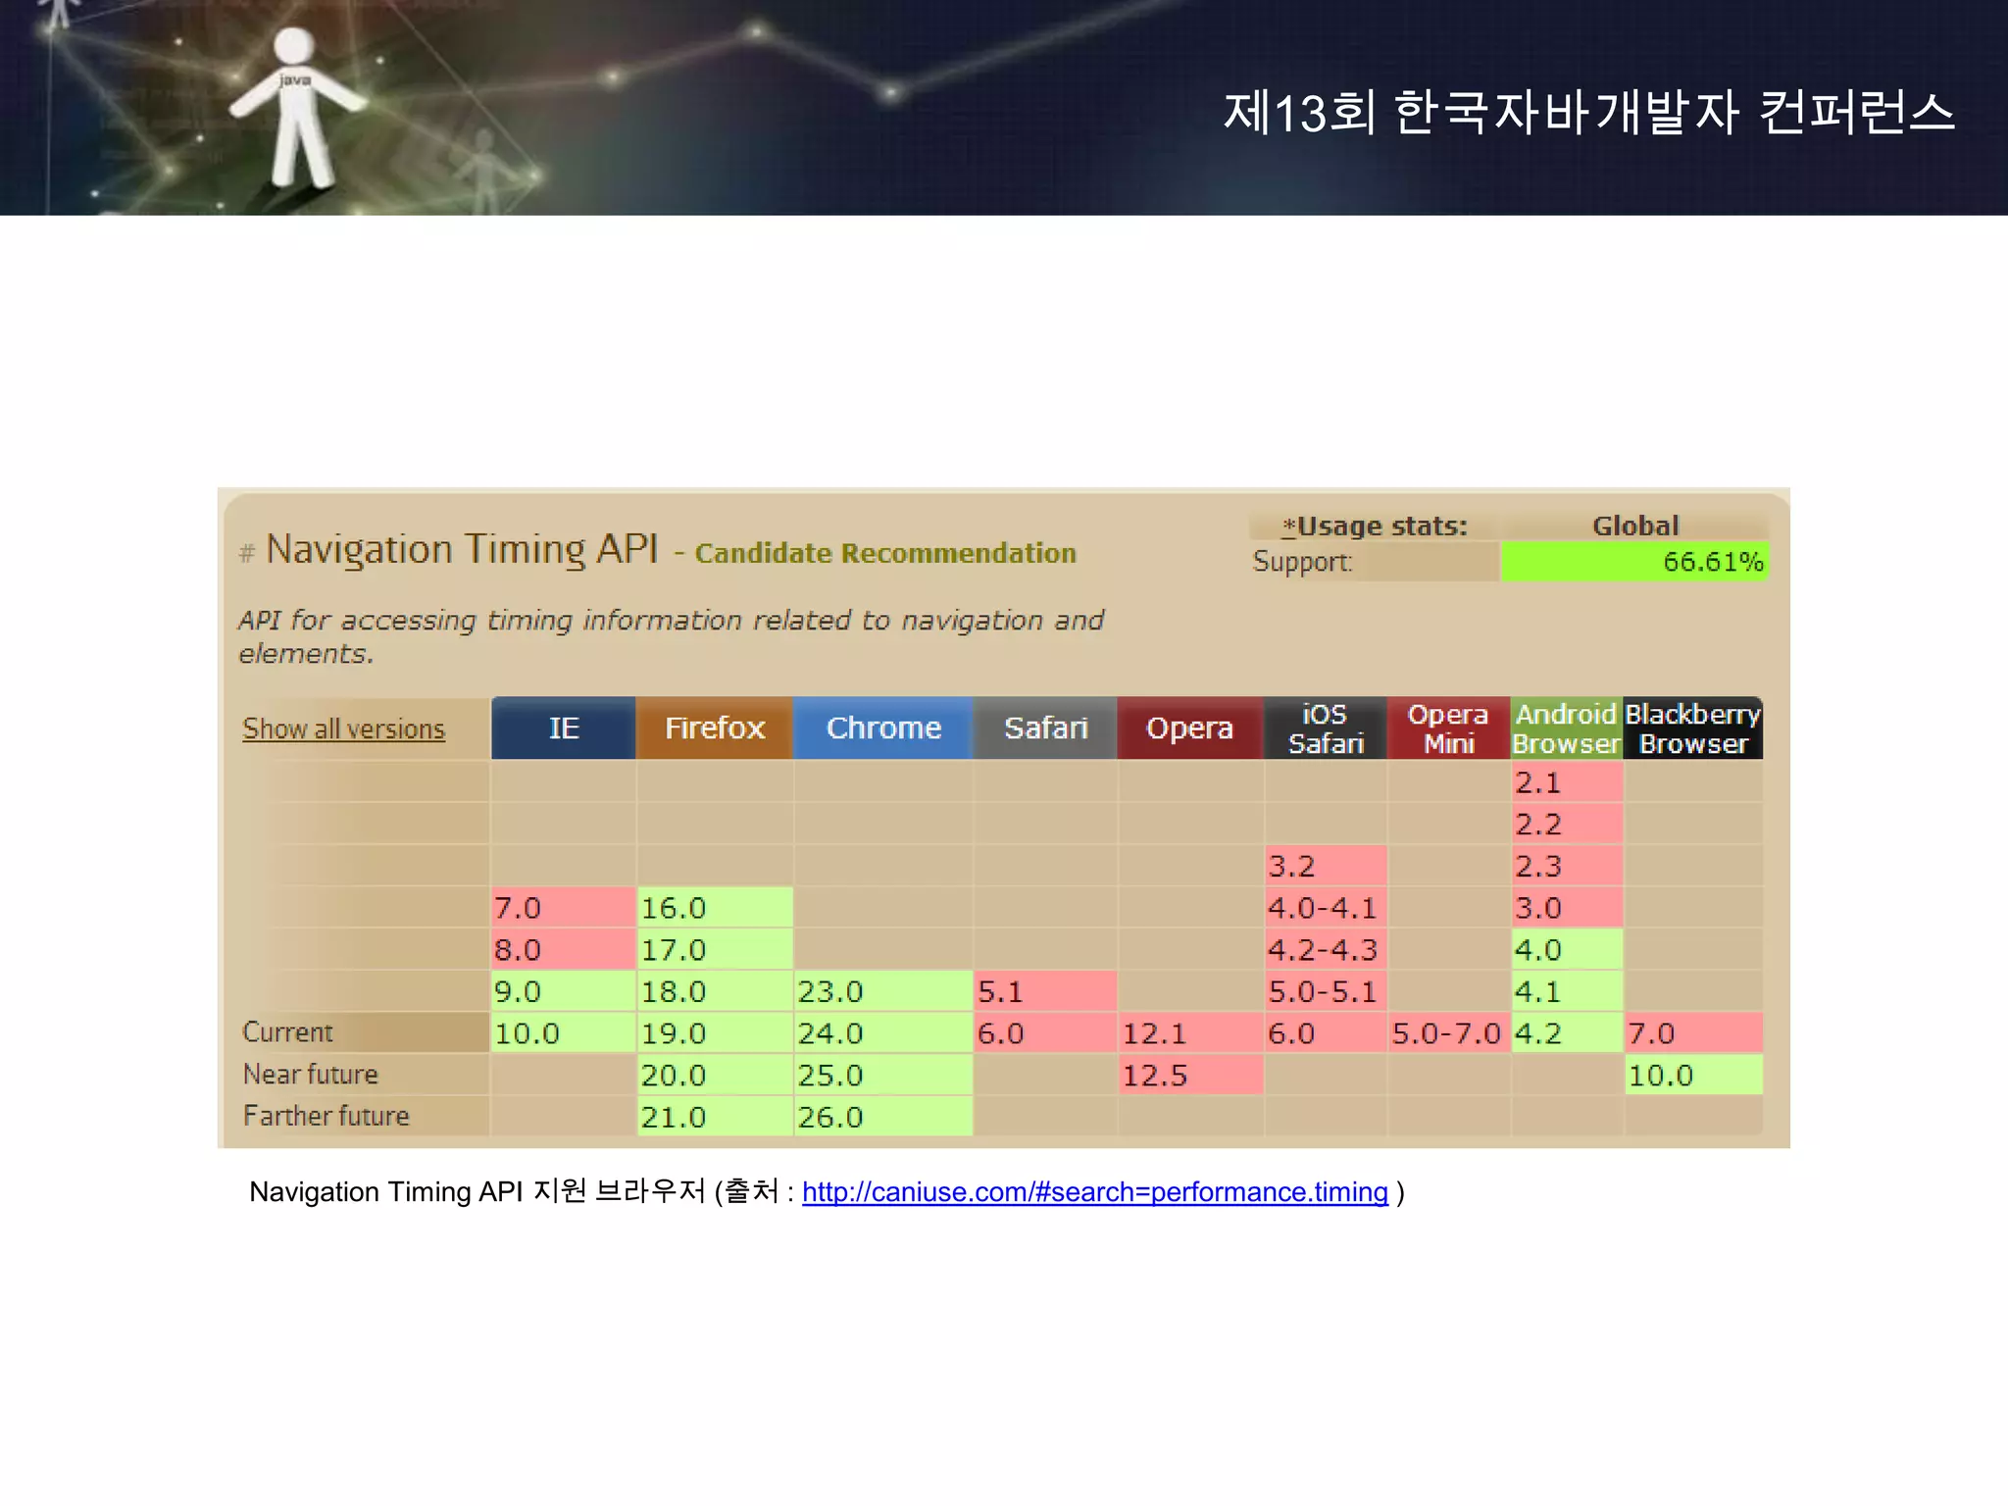The image size is (2008, 1506).
Task: Open the Show all versions link
Action: click(343, 729)
